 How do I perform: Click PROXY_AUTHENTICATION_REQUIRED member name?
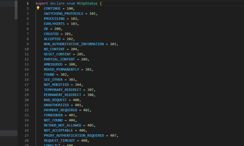tap(74, 136)
